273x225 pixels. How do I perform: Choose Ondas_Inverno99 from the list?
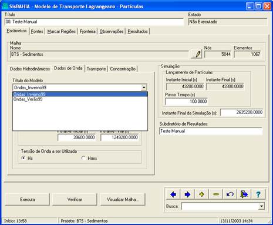coord(80,94)
